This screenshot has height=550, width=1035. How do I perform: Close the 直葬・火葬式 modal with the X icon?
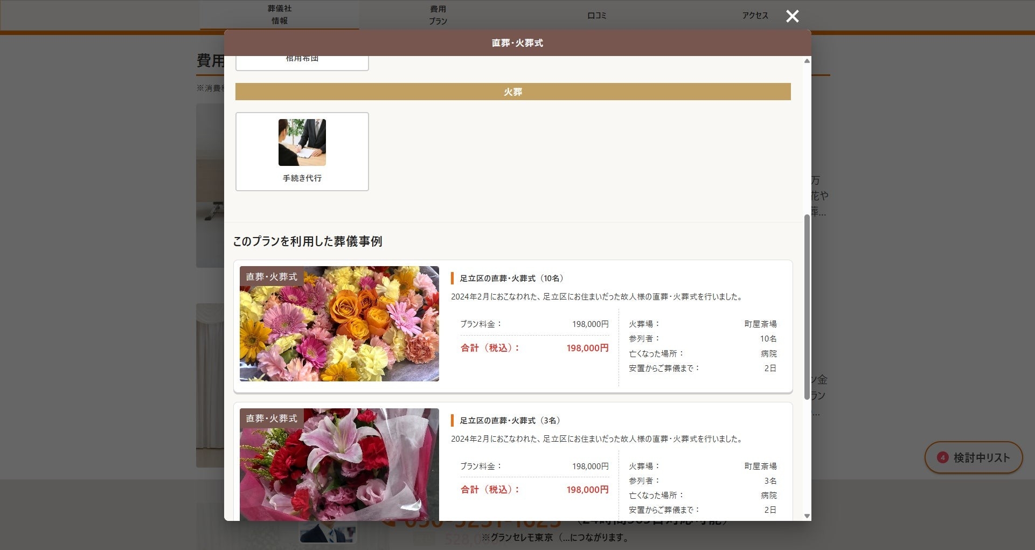pyautogui.click(x=792, y=16)
